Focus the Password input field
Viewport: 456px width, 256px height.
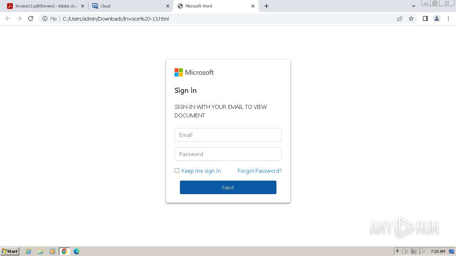228,154
